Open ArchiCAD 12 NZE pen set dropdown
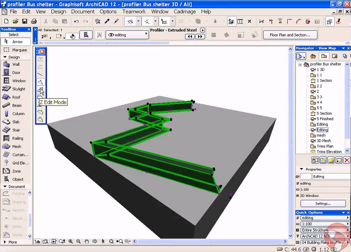 pos(325,236)
